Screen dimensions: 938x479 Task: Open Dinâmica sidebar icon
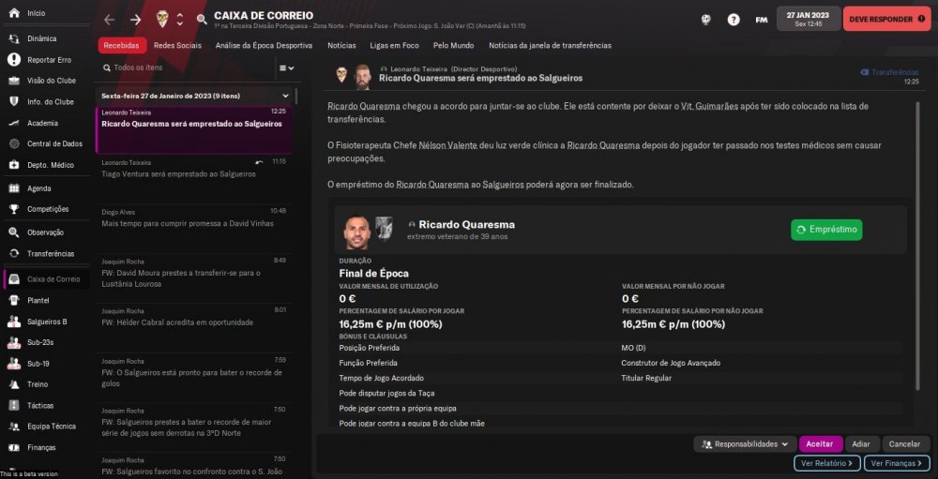click(14, 38)
